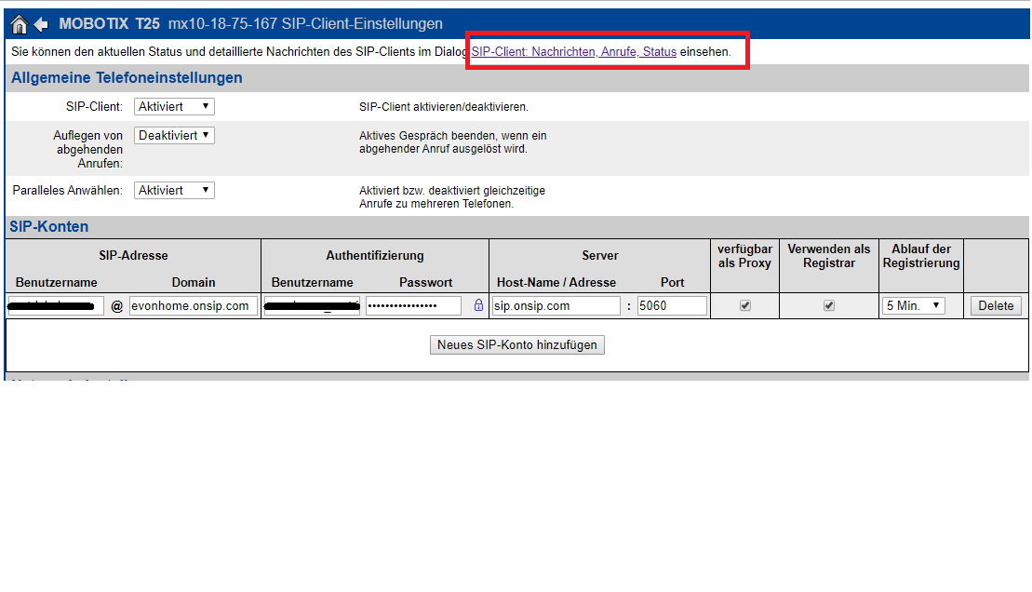Click the Domain field containing evonhome.onsip.com

(194, 305)
